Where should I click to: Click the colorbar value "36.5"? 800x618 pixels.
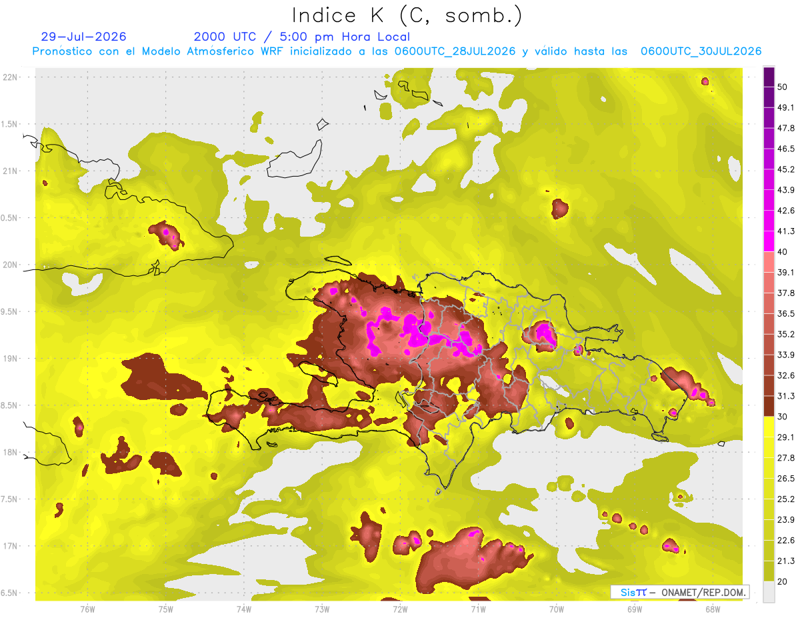point(786,313)
